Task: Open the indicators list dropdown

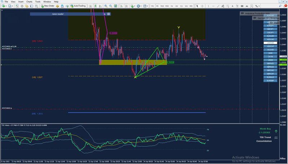Action: pos(133,6)
